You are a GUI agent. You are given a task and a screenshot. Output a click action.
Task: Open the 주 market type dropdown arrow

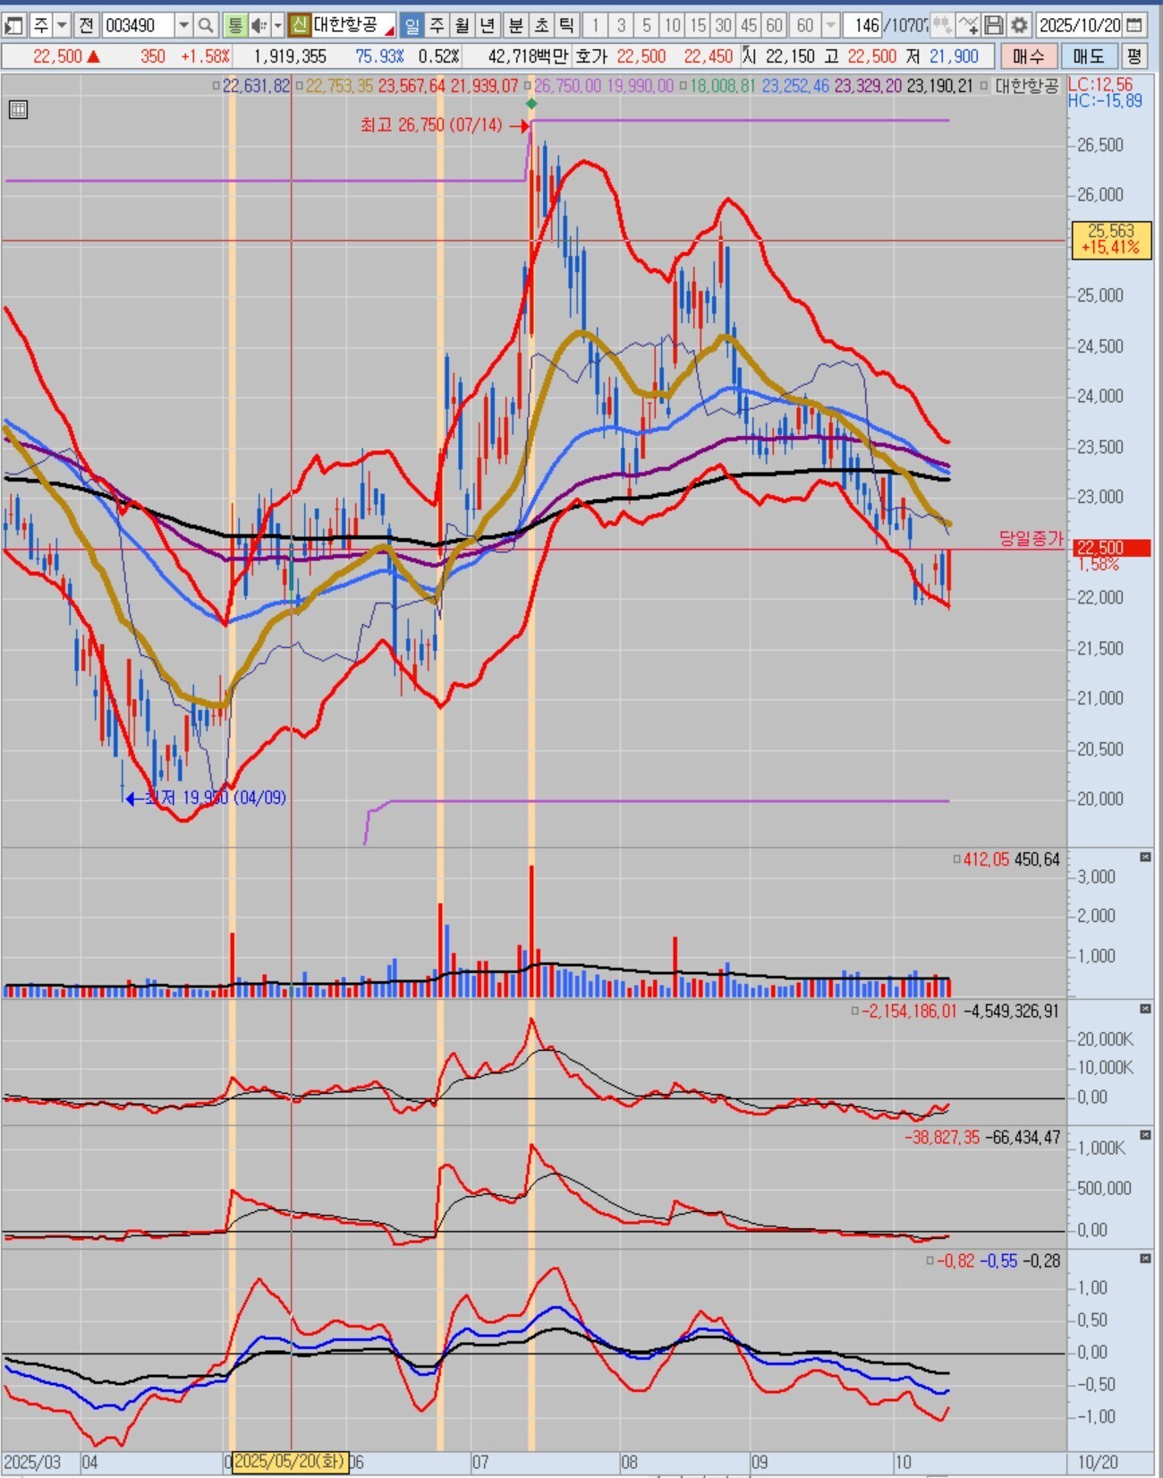click(62, 25)
